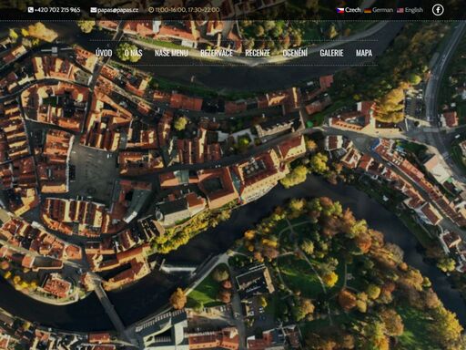Click the German flag icon
The height and width of the screenshot is (350, 466).
pos(368,10)
